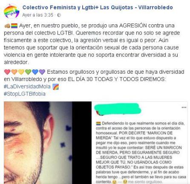The height and width of the screenshot is (184, 190).
Task: Open the photo of the bruised face
Action: point(38,143)
